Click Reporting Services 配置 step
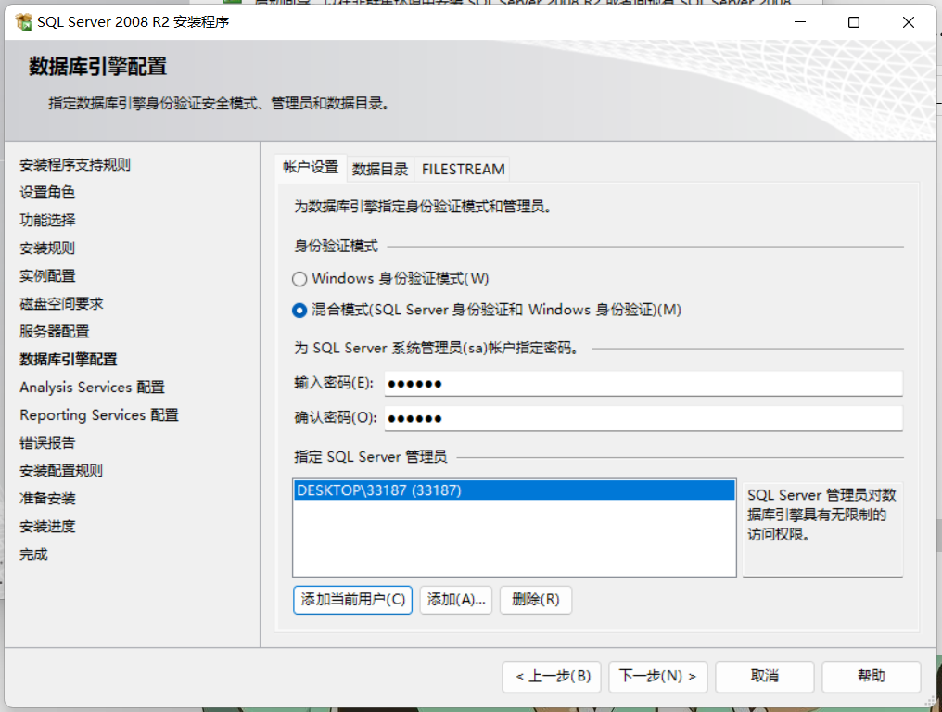The width and height of the screenshot is (942, 712). (x=99, y=415)
